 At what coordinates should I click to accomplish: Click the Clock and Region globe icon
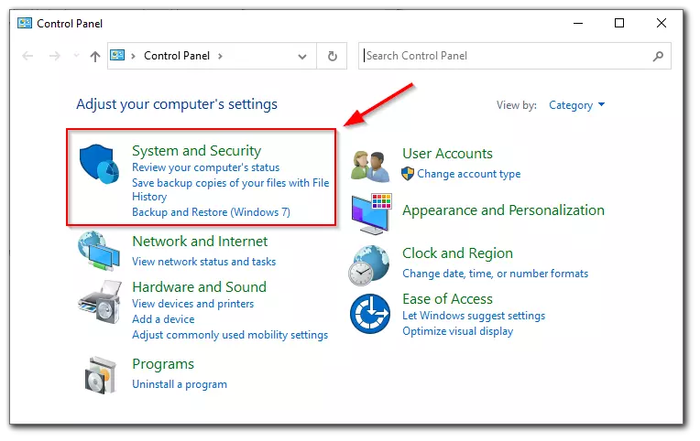[x=369, y=265]
